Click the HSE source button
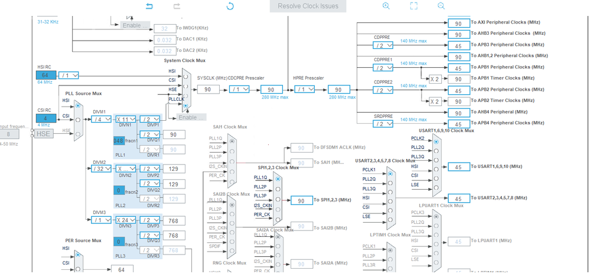This screenshot has height=274, width=590. [44, 133]
